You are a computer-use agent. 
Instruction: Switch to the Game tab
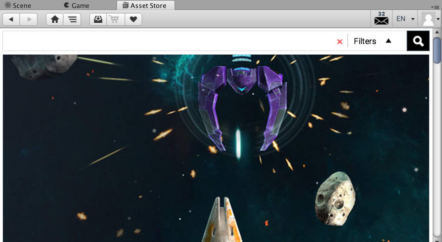[77, 5]
